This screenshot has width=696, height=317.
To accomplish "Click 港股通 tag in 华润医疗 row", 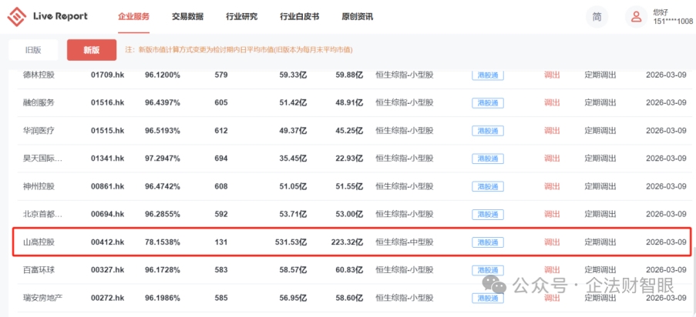I will click(x=488, y=131).
